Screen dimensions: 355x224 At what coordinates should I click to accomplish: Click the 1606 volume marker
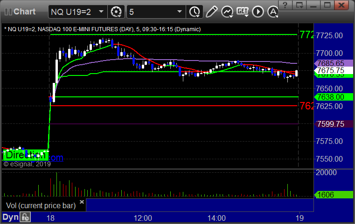(x=334, y=195)
